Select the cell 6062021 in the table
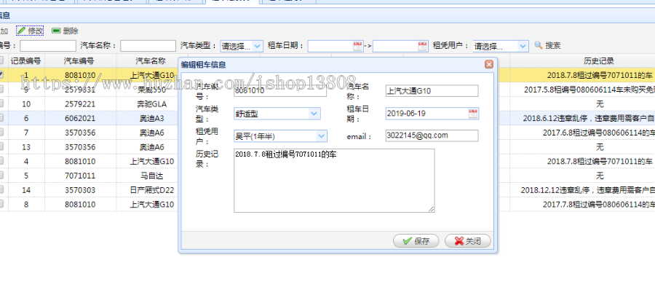Image resolution: width=655 pixels, height=287 pixels. click(x=80, y=119)
